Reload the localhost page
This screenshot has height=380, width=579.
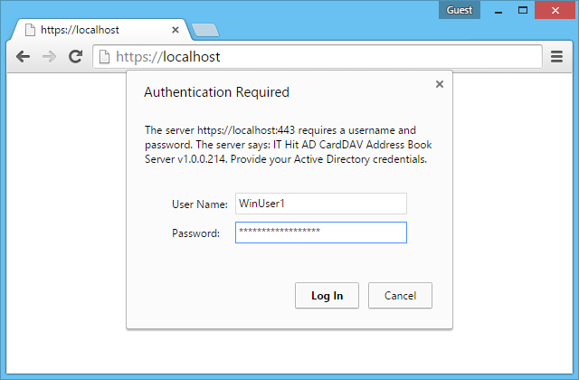point(76,56)
